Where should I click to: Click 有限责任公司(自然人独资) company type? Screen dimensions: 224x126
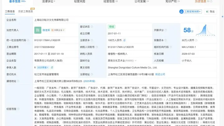[x=48, y=61]
